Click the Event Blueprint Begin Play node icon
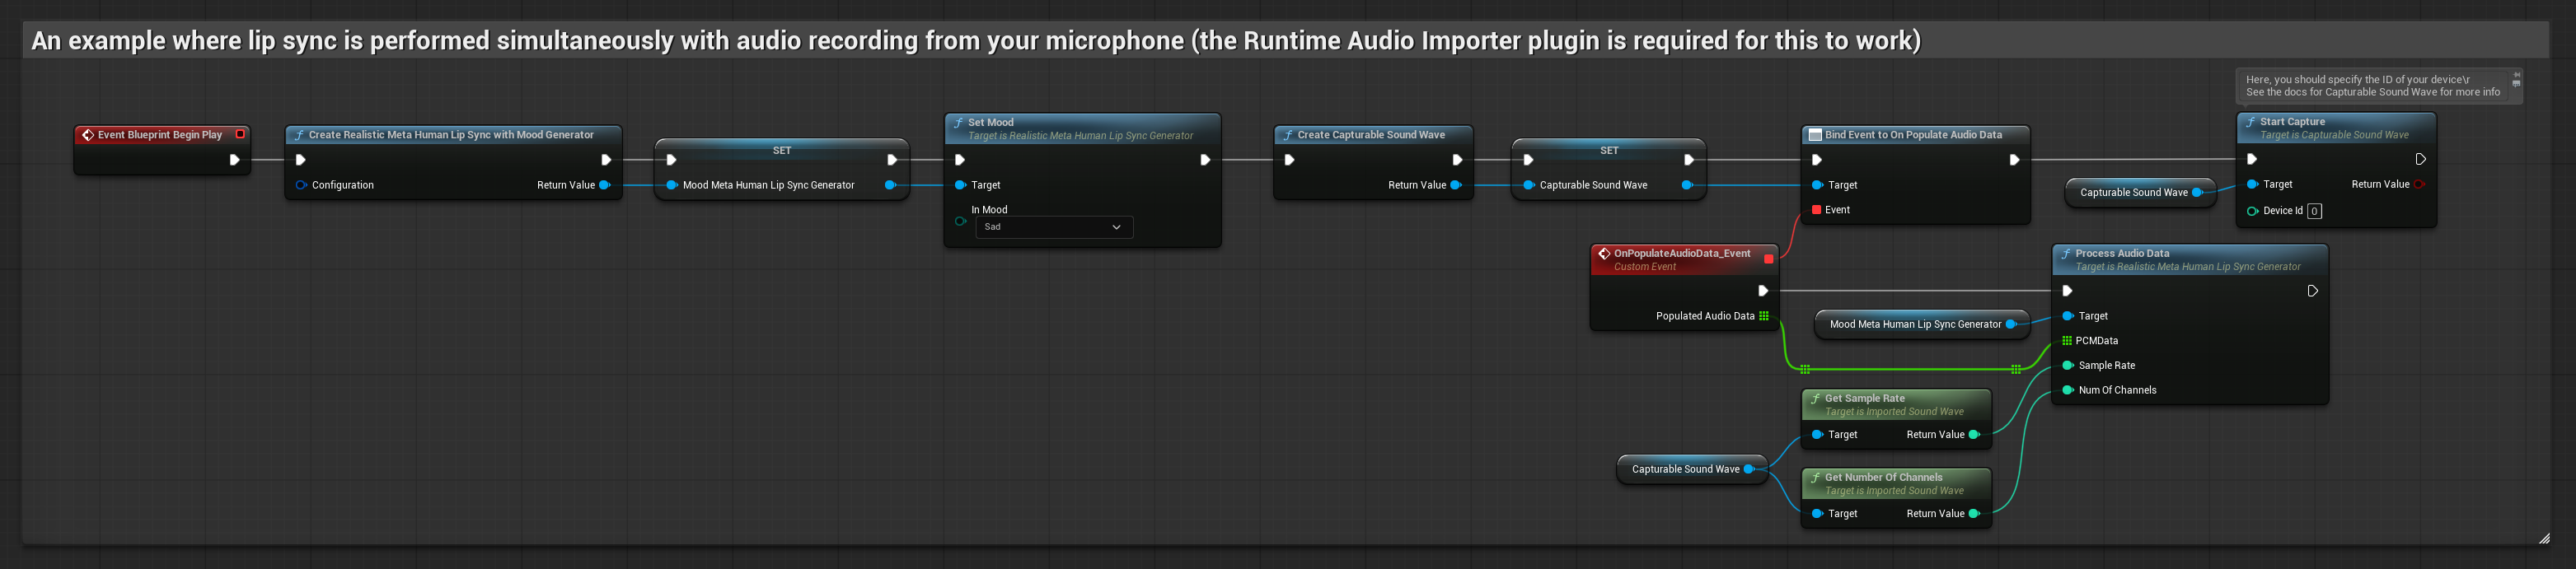Screen dimensions: 2576x569 point(88,135)
